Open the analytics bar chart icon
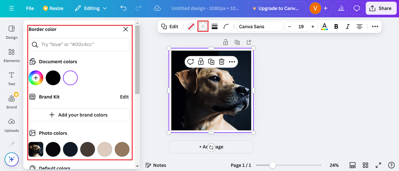This screenshot has width=399, height=171. pyautogui.click(x=341, y=8)
